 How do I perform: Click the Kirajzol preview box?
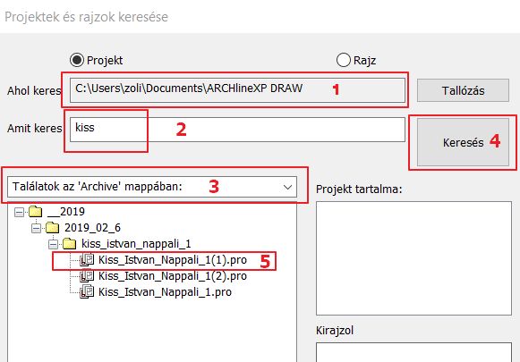click(x=413, y=352)
